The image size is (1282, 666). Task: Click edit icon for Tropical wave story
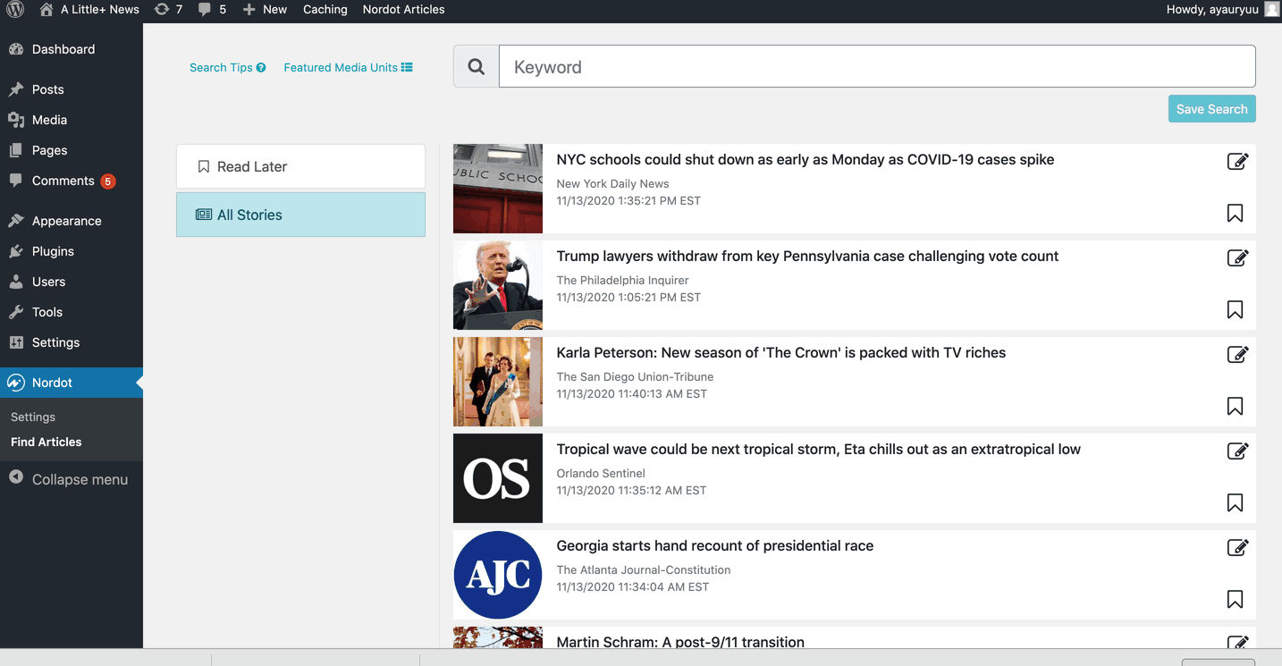pyautogui.click(x=1237, y=451)
